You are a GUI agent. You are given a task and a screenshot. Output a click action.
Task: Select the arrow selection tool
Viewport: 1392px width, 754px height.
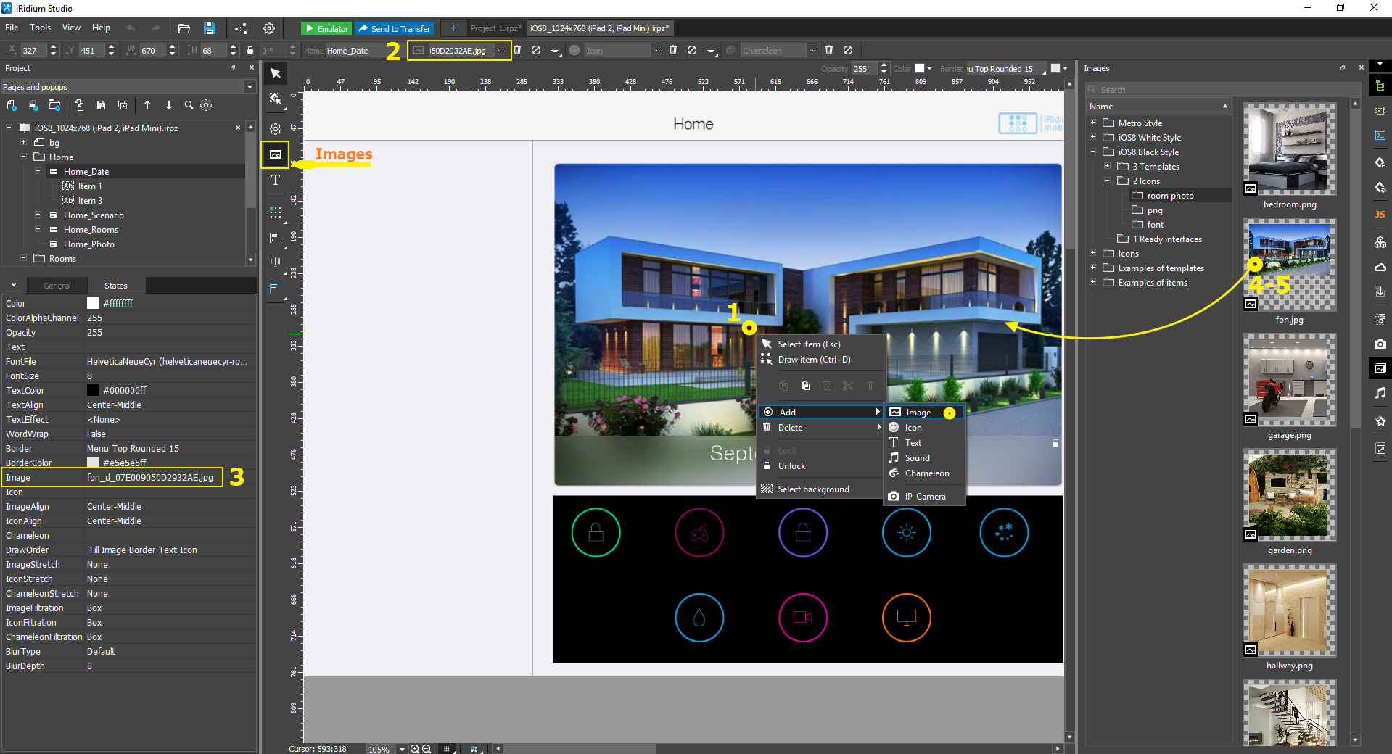coord(275,73)
